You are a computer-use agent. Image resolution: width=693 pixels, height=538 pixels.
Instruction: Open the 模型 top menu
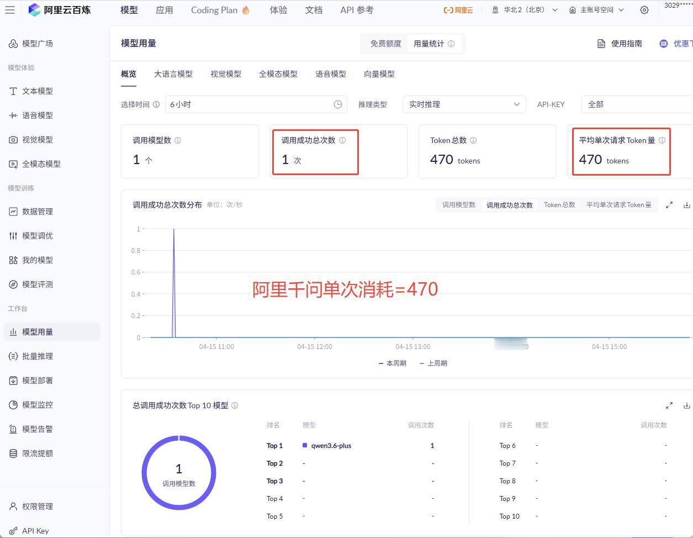pos(129,10)
